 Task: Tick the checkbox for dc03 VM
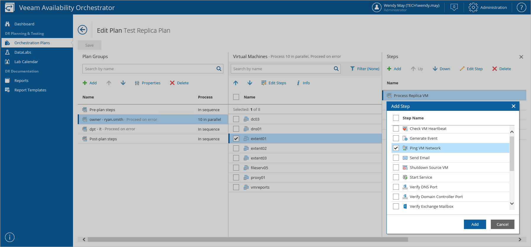coord(236,119)
